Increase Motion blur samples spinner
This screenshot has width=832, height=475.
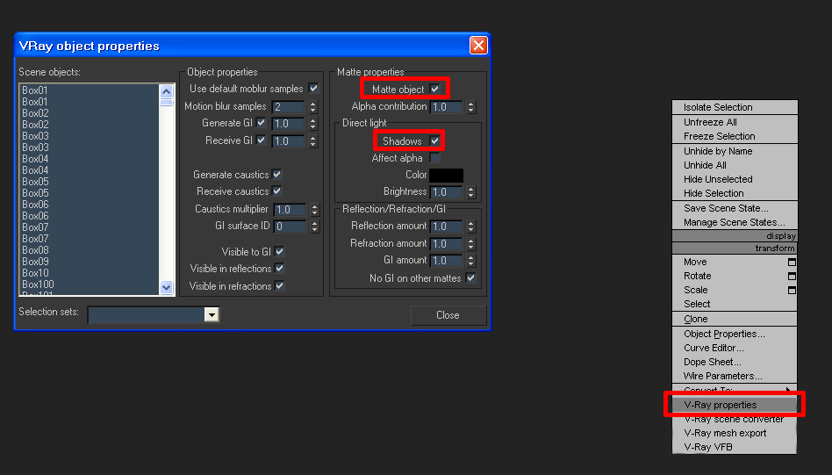pyautogui.click(x=313, y=104)
